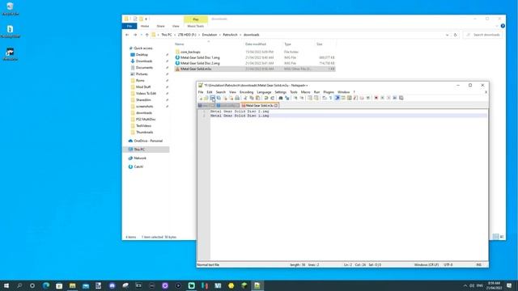The height and width of the screenshot is (291, 518).
Task: Click the Explorer Back navigation arrow
Action: pos(127,35)
